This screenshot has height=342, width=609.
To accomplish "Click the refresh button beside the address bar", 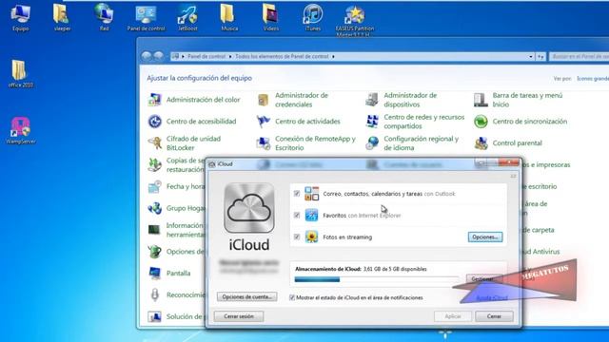I will tap(540, 57).
